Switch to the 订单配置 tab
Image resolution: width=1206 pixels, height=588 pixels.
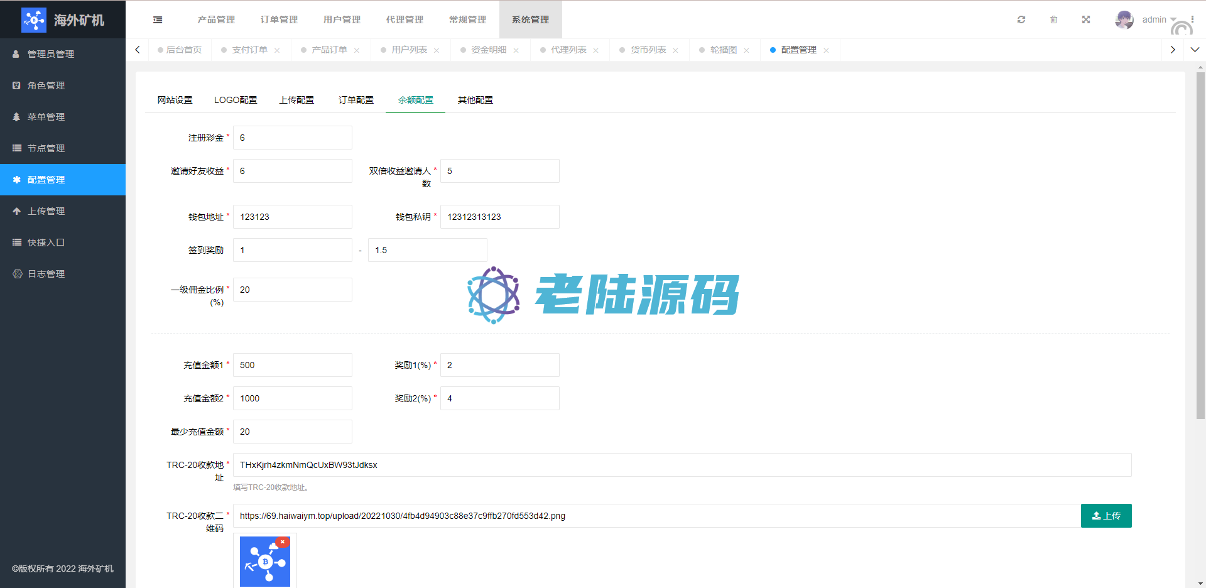point(356,100)
